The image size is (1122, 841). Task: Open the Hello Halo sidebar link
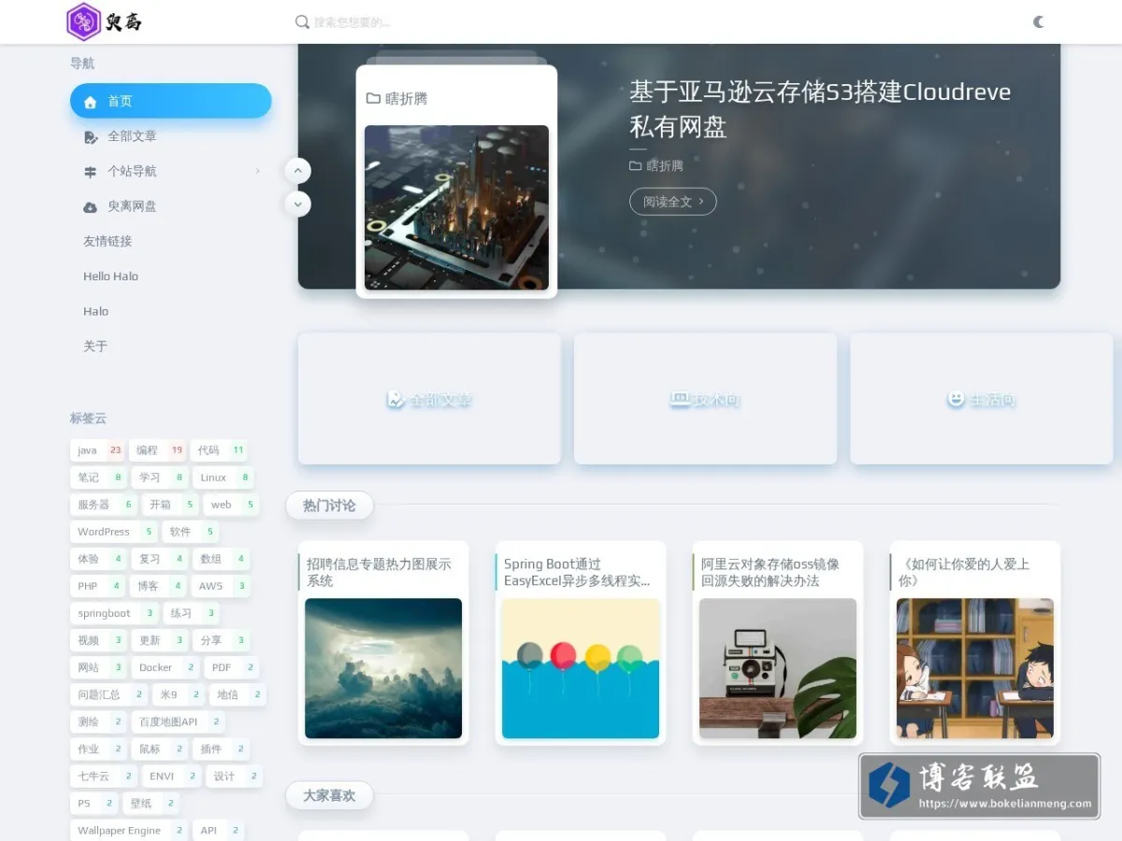(x=110, y=277)
